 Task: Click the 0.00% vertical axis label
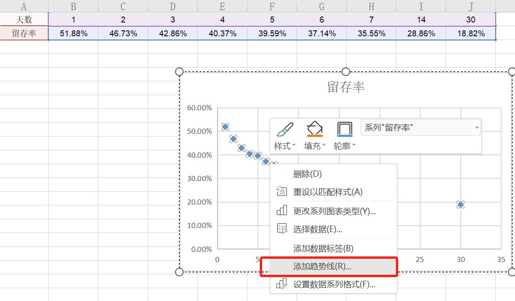[201, 249]
